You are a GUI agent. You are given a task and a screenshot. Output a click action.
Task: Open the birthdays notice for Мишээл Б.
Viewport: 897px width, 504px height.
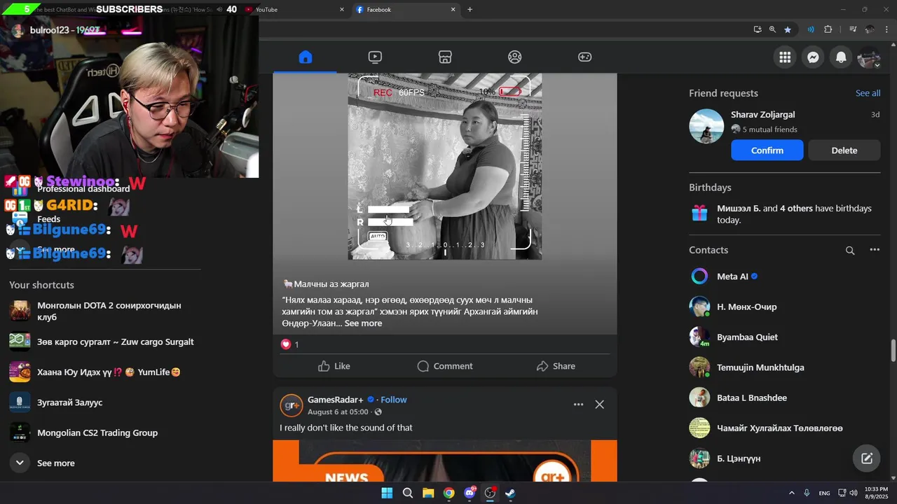pyautogui.click(x=785, y=214)
